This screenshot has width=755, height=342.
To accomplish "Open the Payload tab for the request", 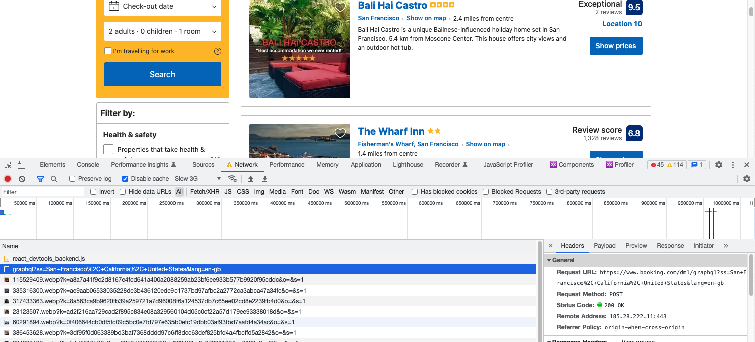I will [604, 246].
